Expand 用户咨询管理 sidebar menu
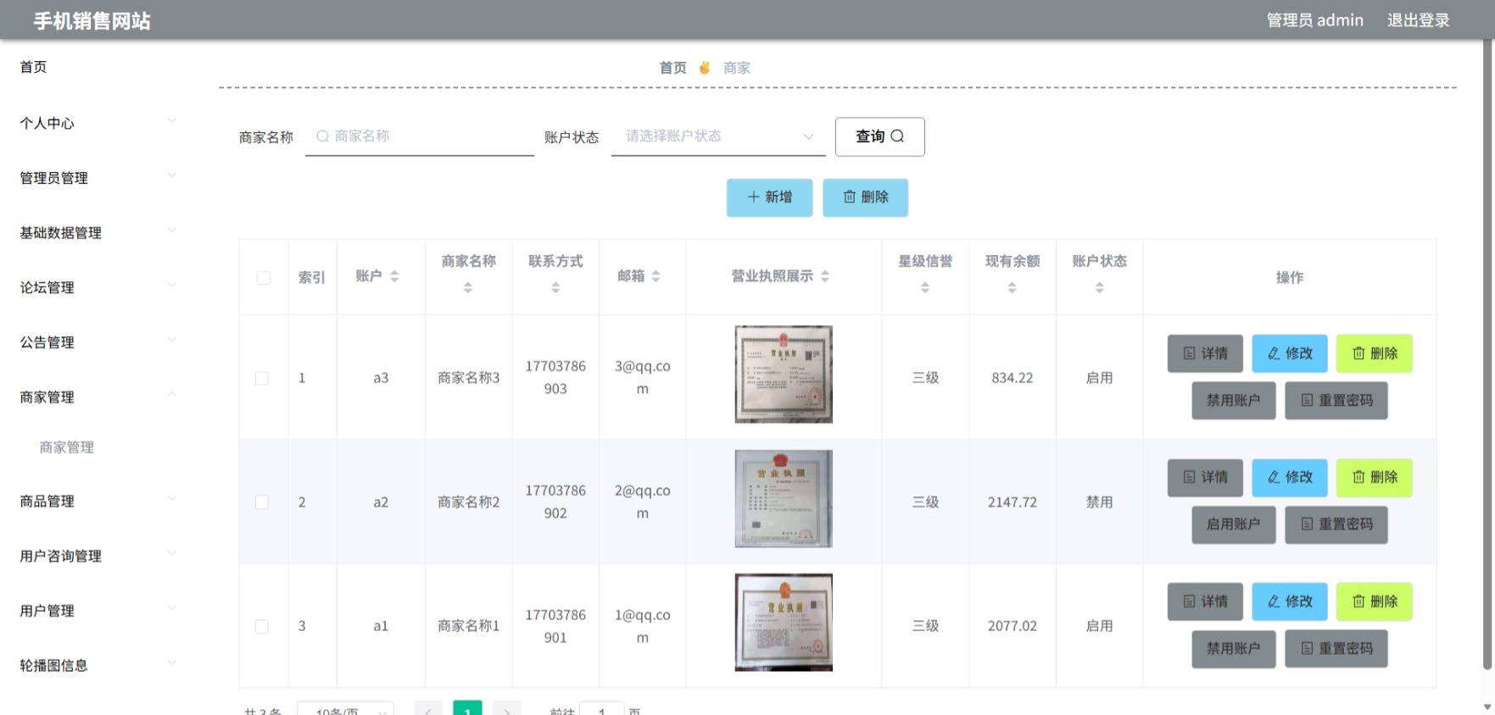The width and height of the screenshot is (1495, 715). pos(98,556)
